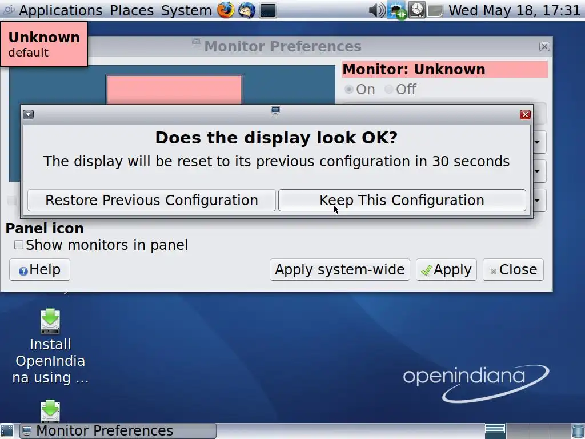Click the Panel icon heading
The width and height of the screenshot is (585, 439).
[45, 228]
